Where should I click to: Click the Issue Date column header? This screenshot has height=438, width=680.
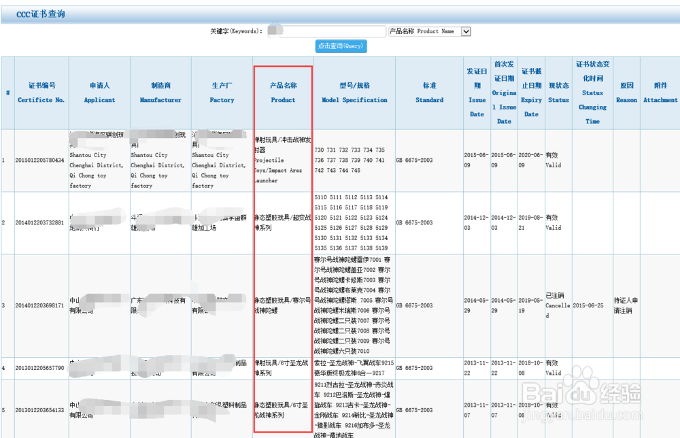coord(477,92)
